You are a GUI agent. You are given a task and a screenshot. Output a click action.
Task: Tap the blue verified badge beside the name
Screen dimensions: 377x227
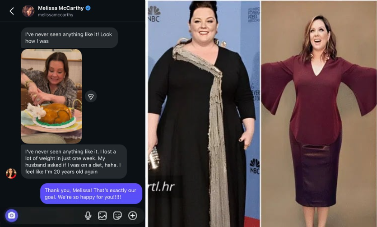(88, 8)
